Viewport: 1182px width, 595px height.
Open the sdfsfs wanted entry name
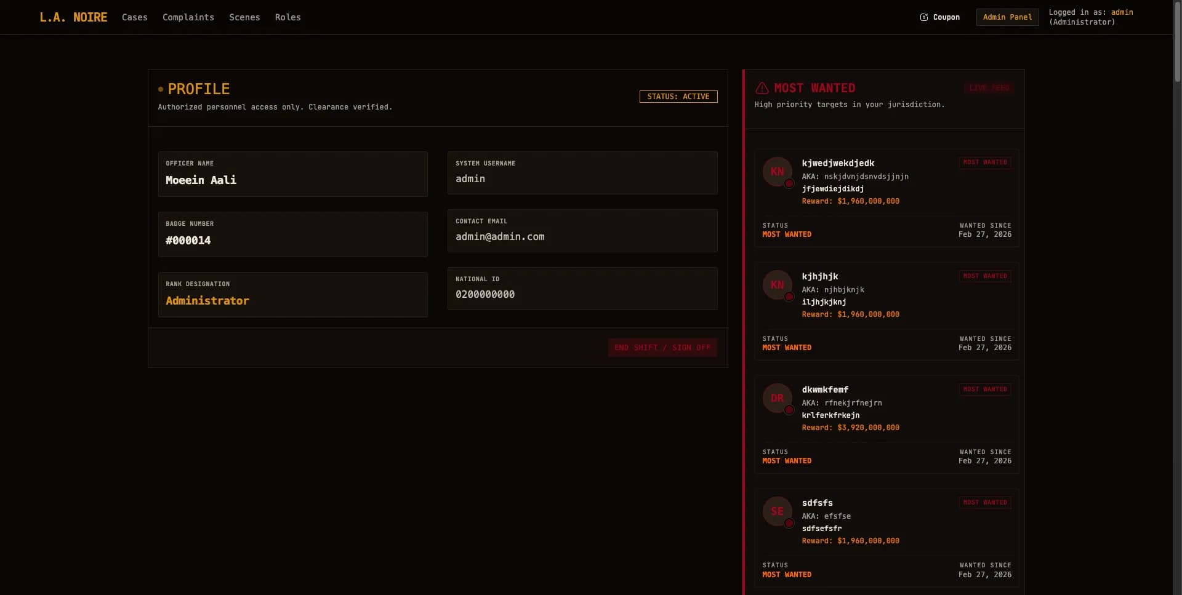point(817,503)
